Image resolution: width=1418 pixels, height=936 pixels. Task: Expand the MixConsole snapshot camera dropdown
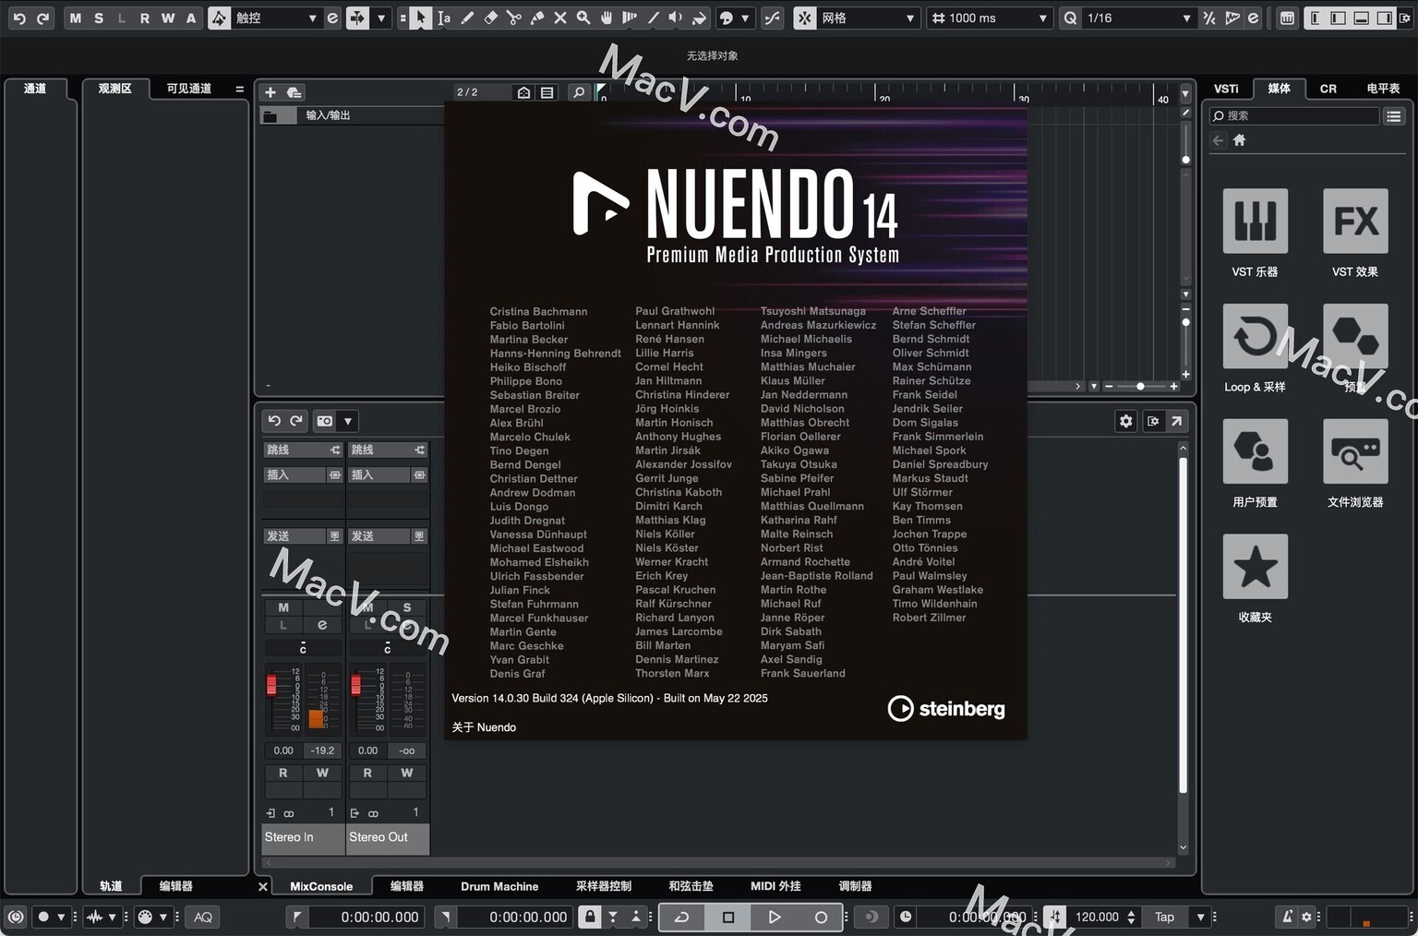[348, 421]
